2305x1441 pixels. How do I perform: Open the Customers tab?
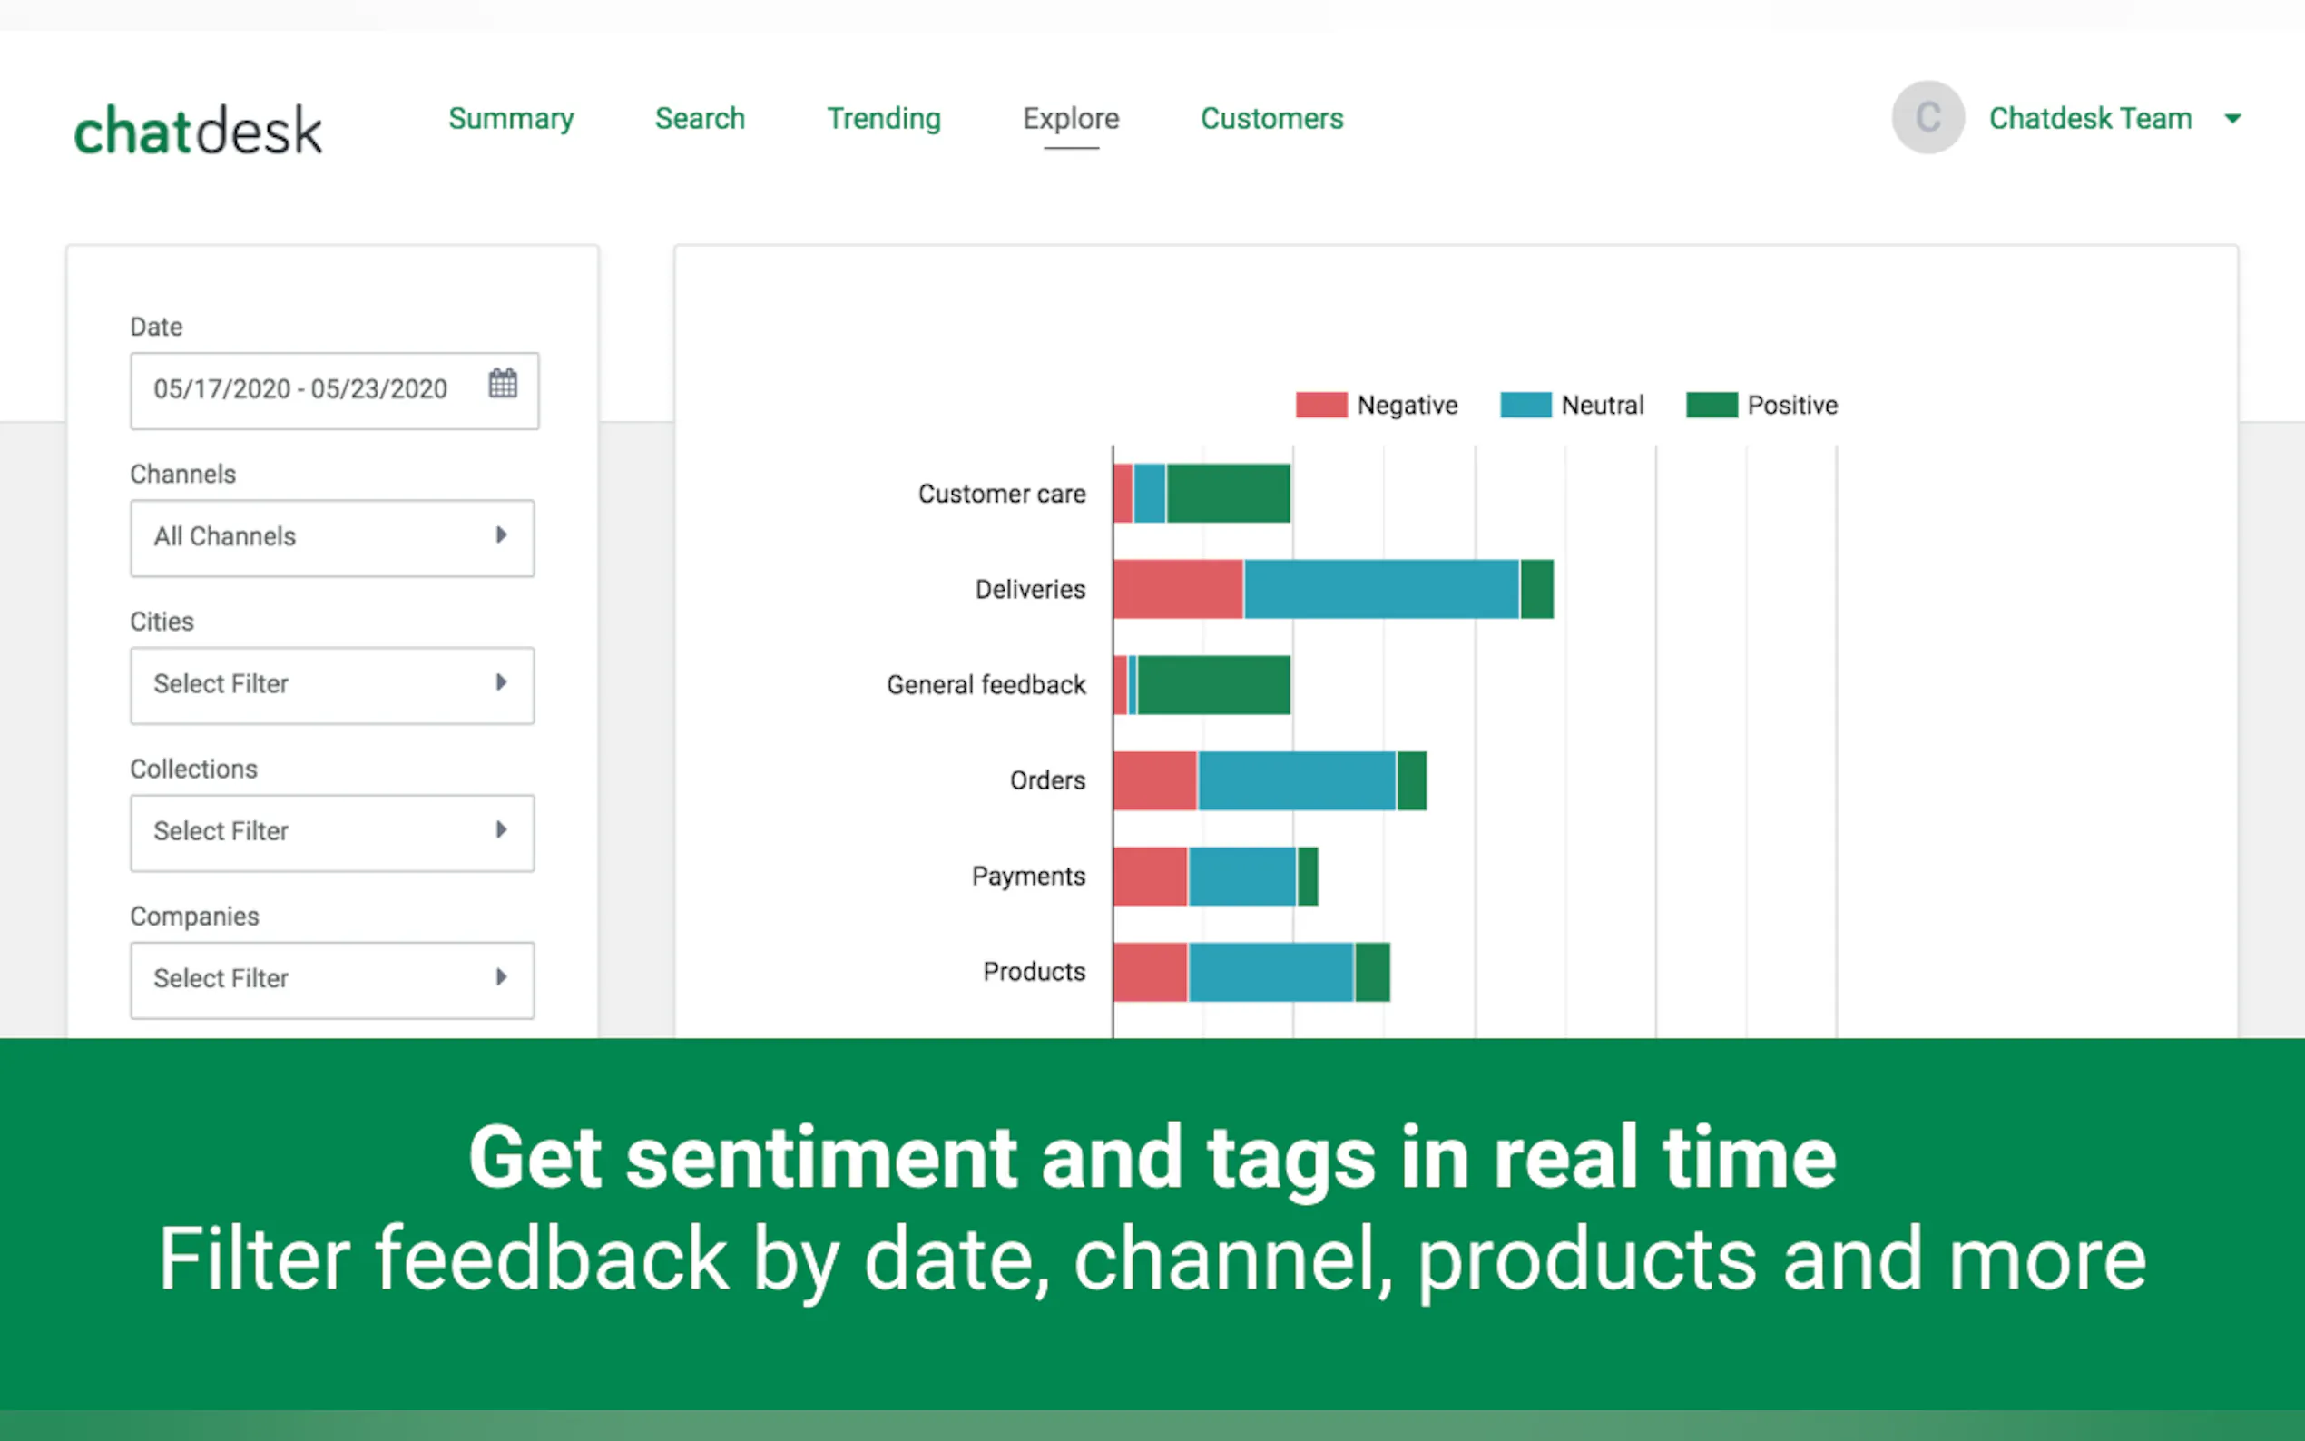pyautogui.click(x=1272, y=118)
